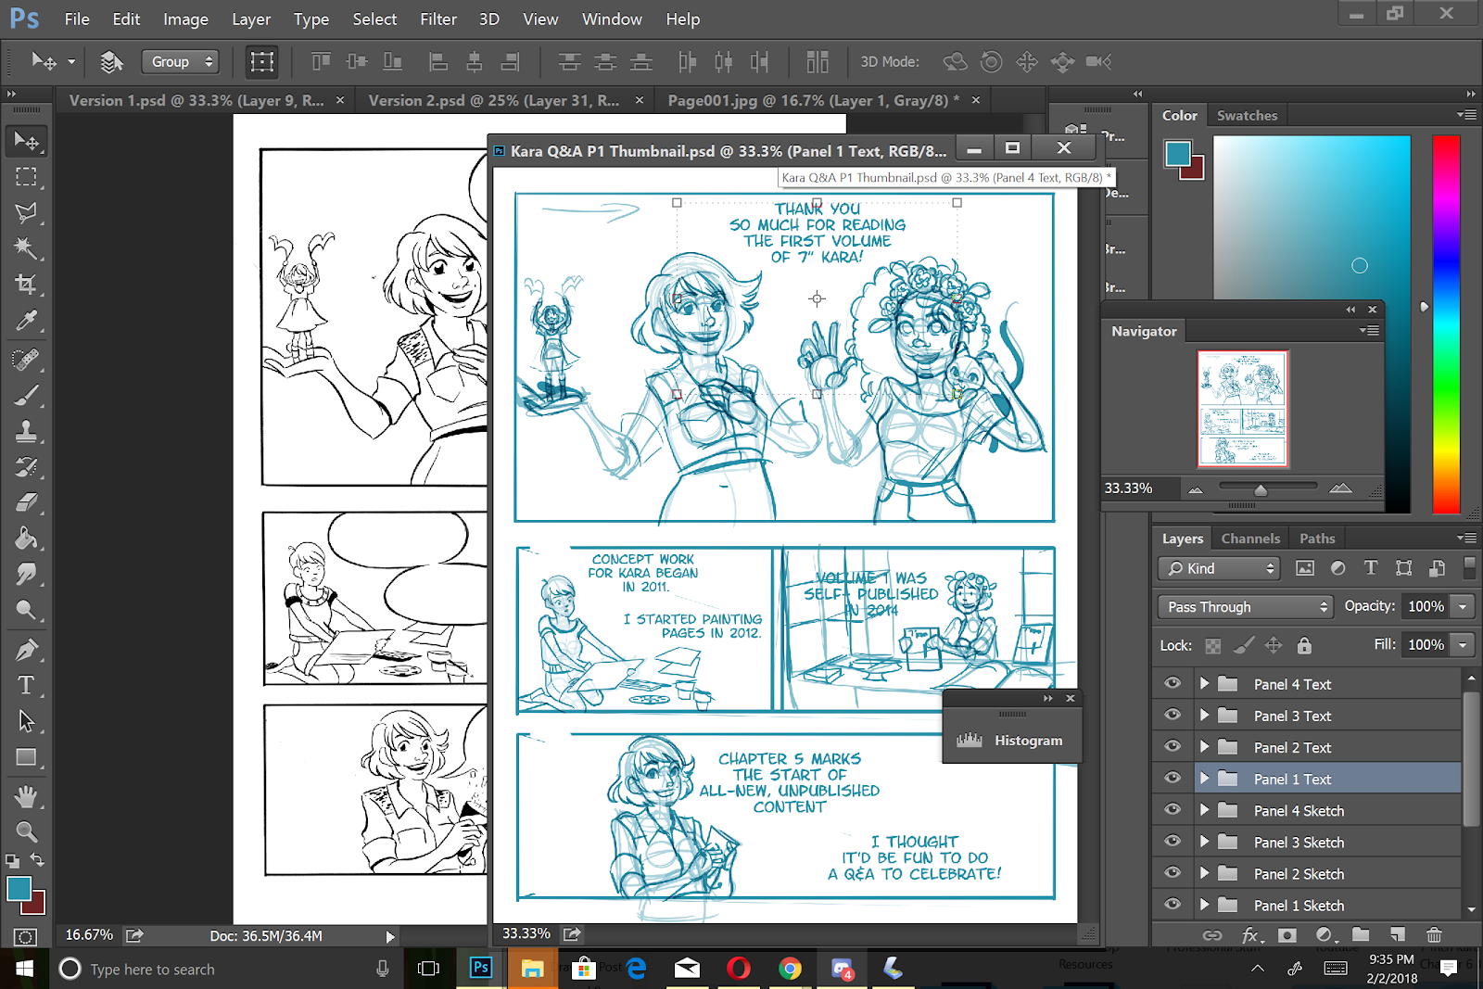Open the Fill slider dropdown arrow
Image resolution: width=1483 pixels, height=989 pixels.
1463,645
